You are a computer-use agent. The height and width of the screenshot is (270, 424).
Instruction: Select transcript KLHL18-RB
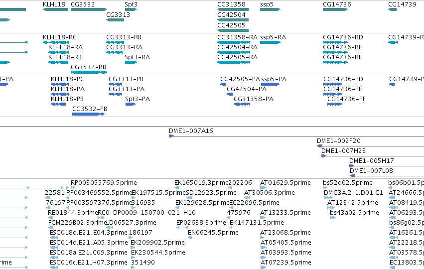point(58,62)
